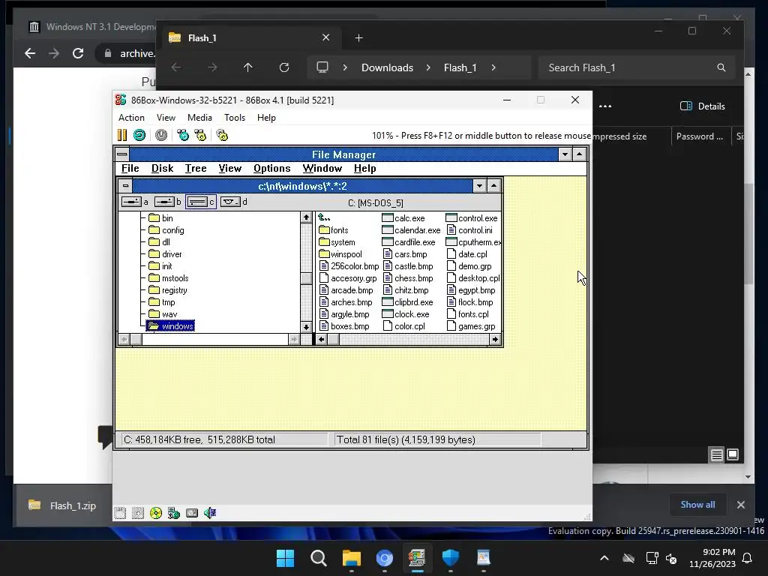Open 86Box Action menu
This screenshot has height=576, width=768.
tap(131, 118)
